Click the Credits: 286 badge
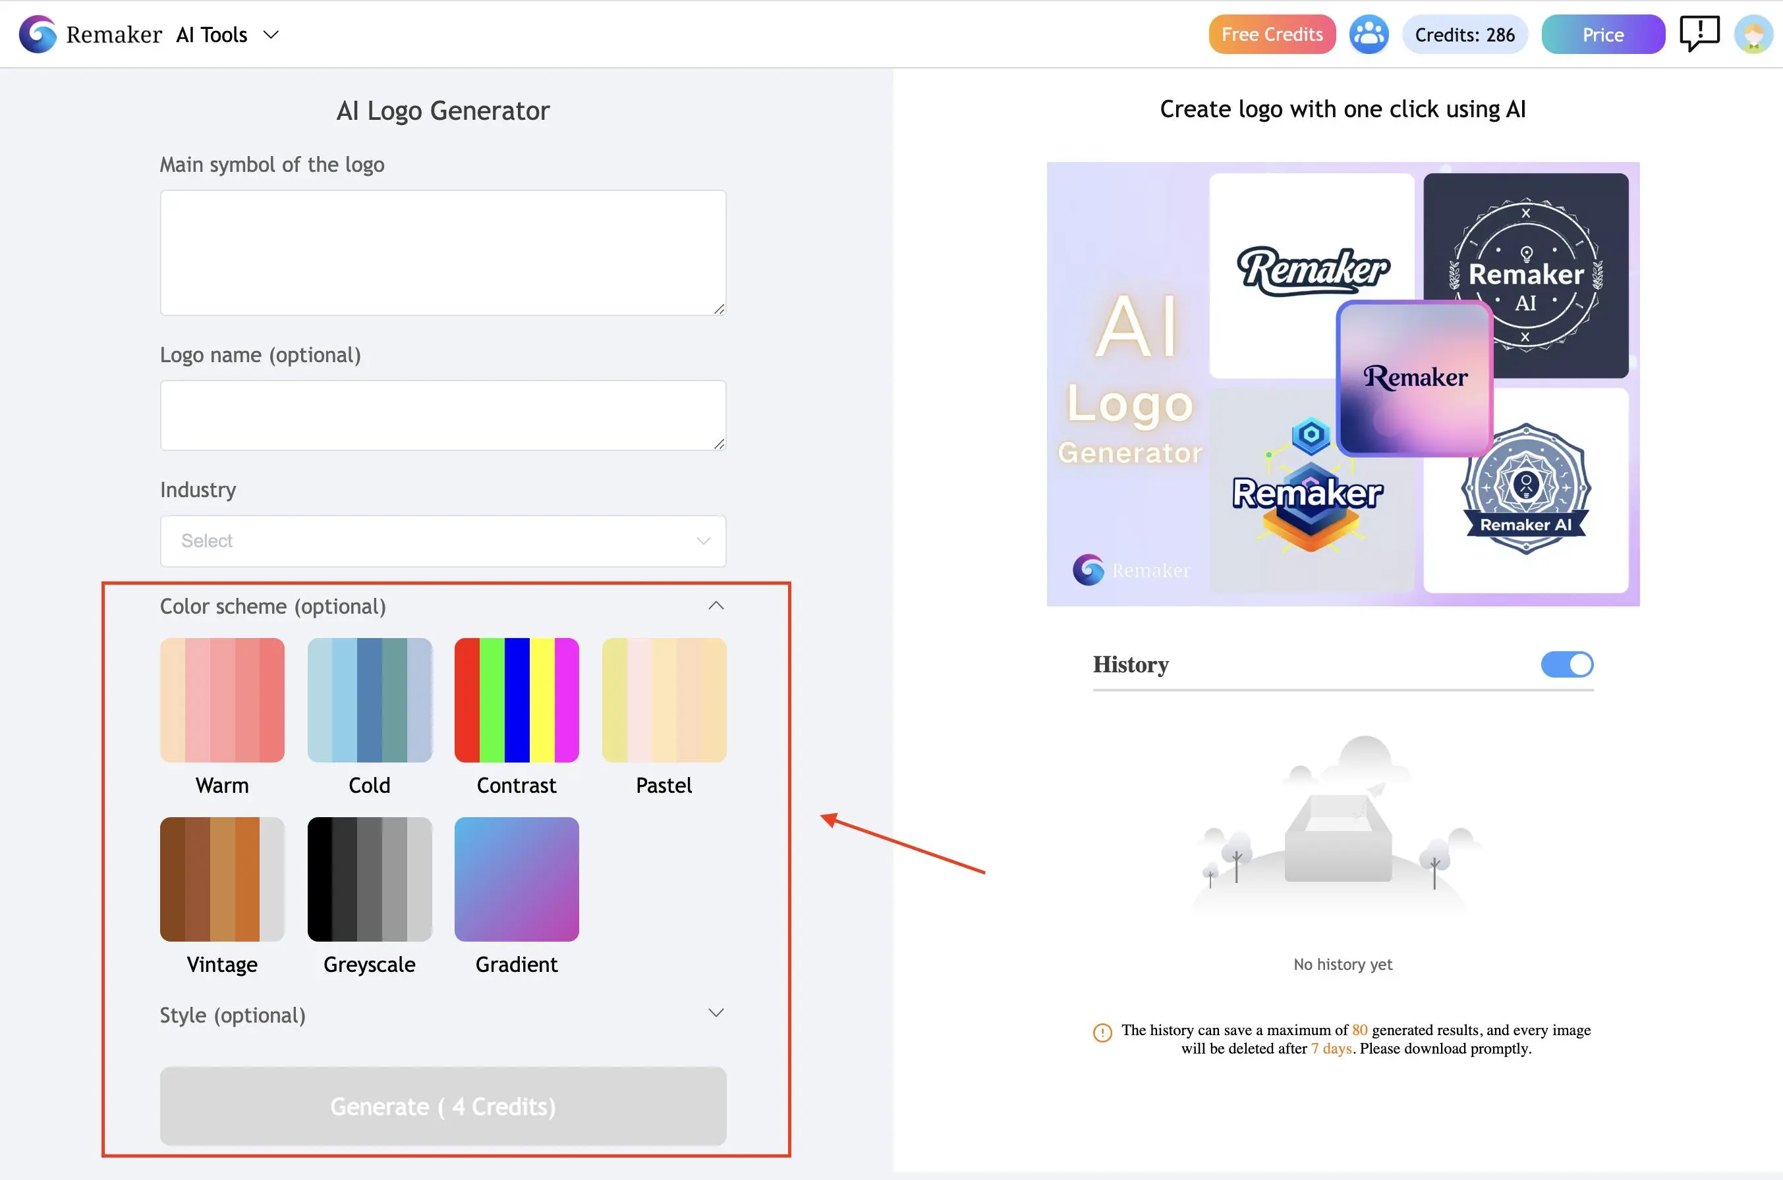 pyautogui.click(x=1465, y=35)
